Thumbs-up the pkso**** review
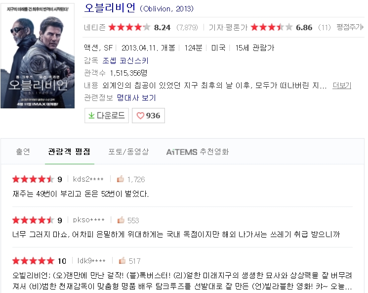The image size is (368, 293). click(121, 220)
